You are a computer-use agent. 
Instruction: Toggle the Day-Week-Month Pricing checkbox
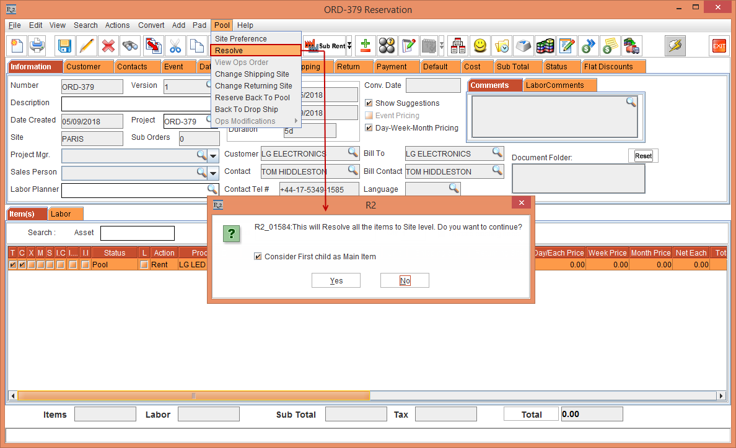369,128
